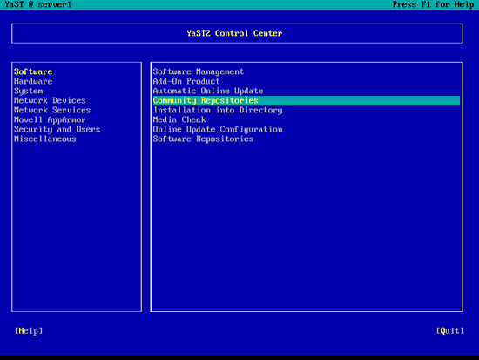Launch Installation into Directory module
Screen dimensions: 479x360
pyautogui.click(x=218, y=110)
